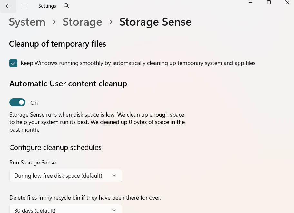Open search with the magnifier icon

coord(66,6)
